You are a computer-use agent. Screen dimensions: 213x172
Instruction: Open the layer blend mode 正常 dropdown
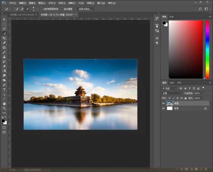pyautogui.click(x=172, y=93)
